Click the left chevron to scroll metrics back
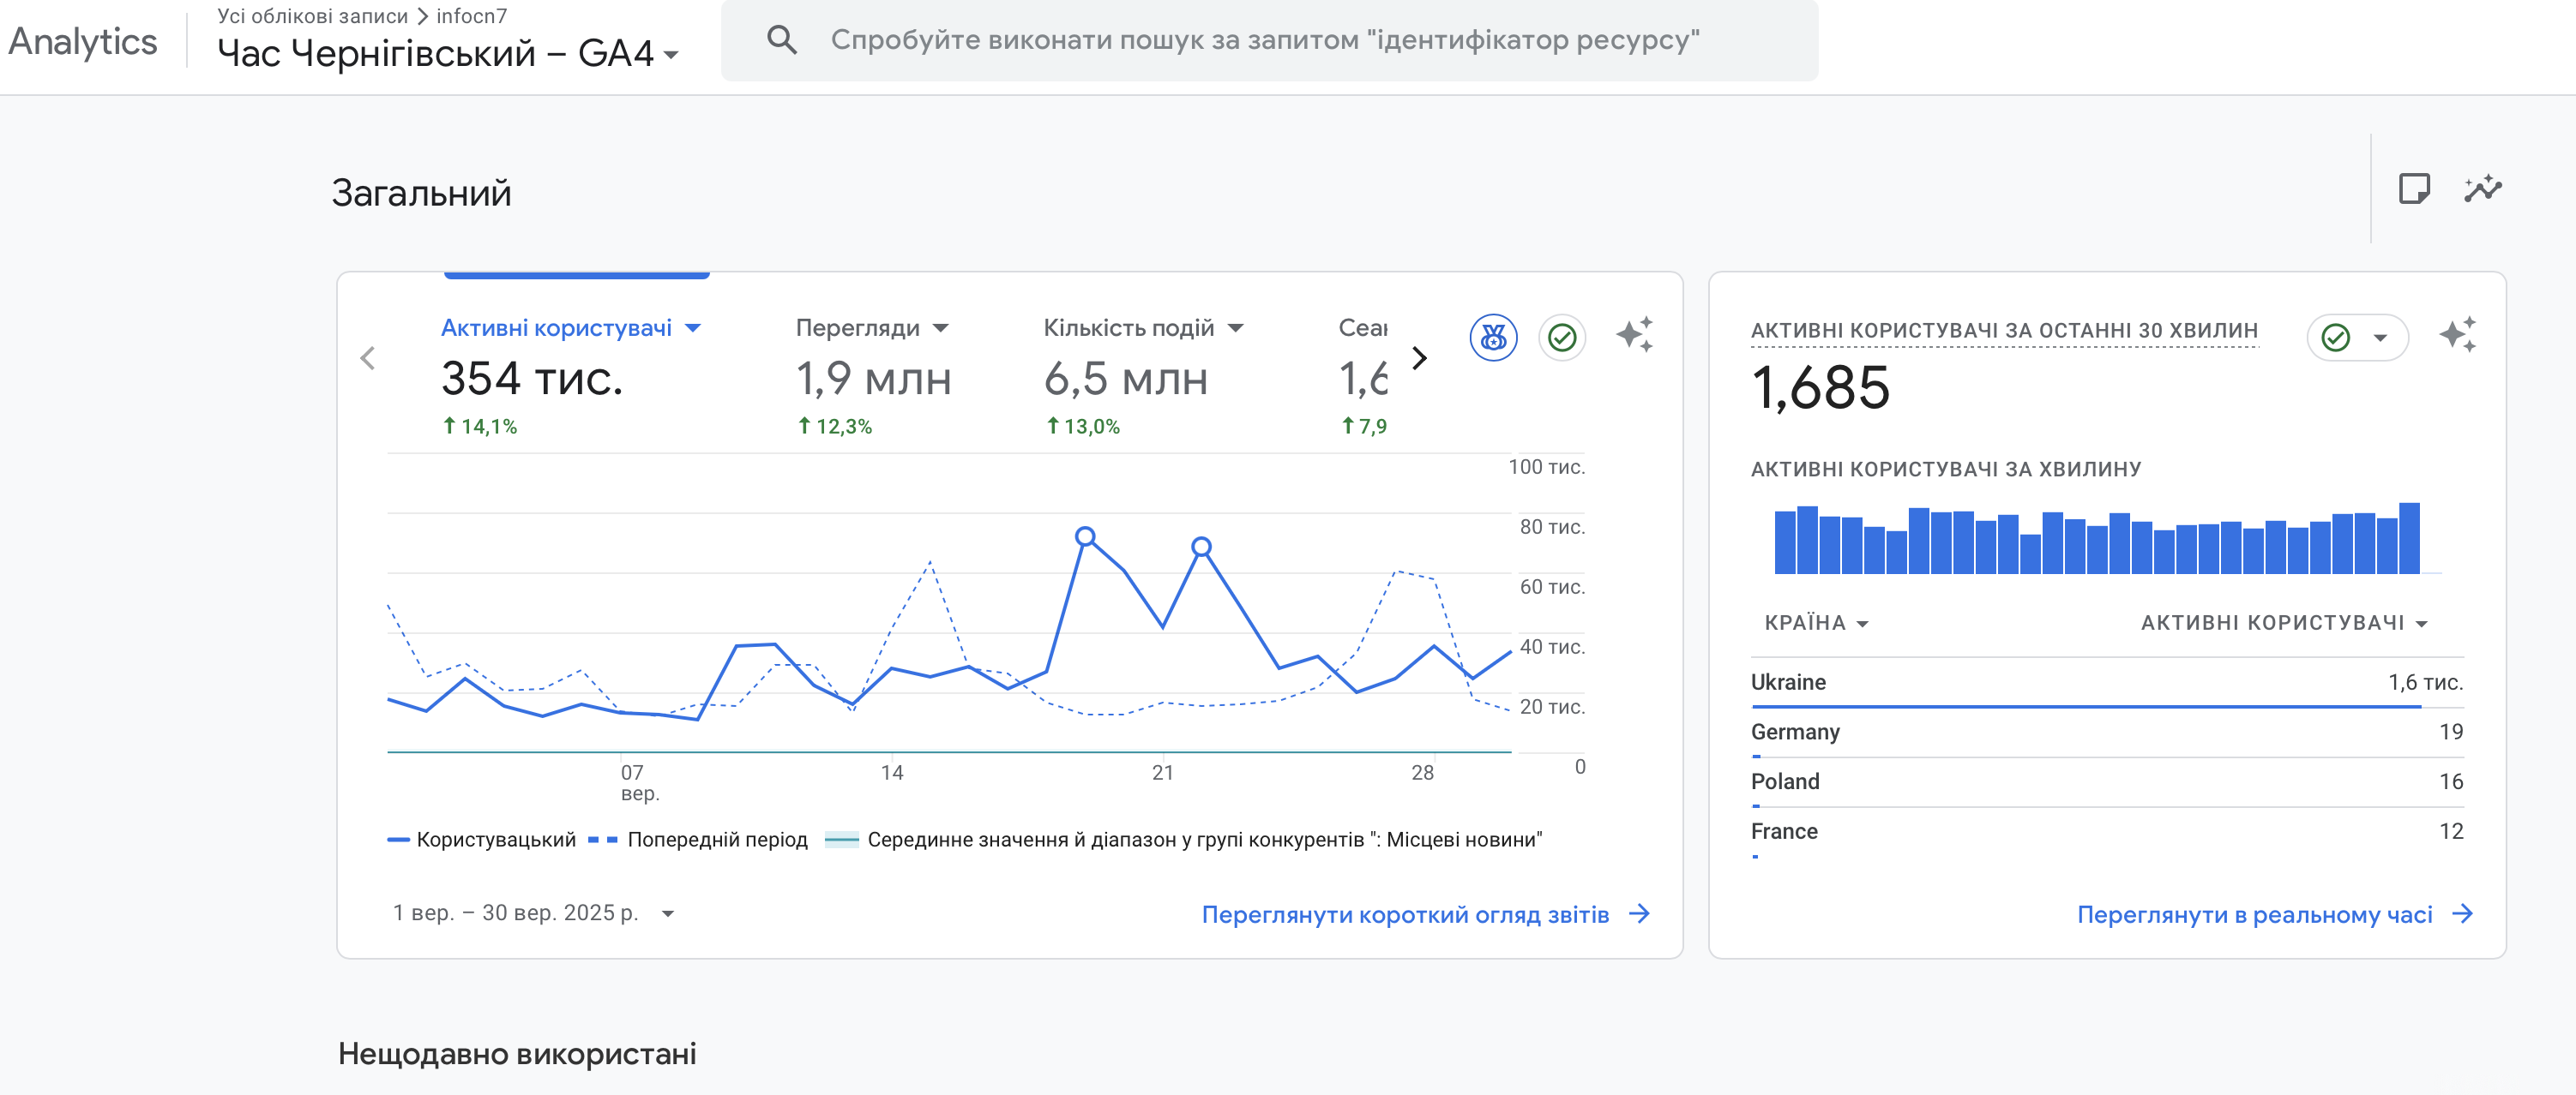Screen dimensions: 2576x1095 click(368, 359)
